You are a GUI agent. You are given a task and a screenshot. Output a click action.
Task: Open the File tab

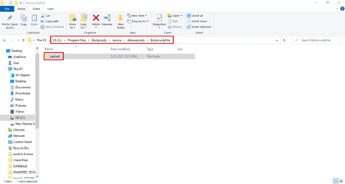click(x=7, y=9)
